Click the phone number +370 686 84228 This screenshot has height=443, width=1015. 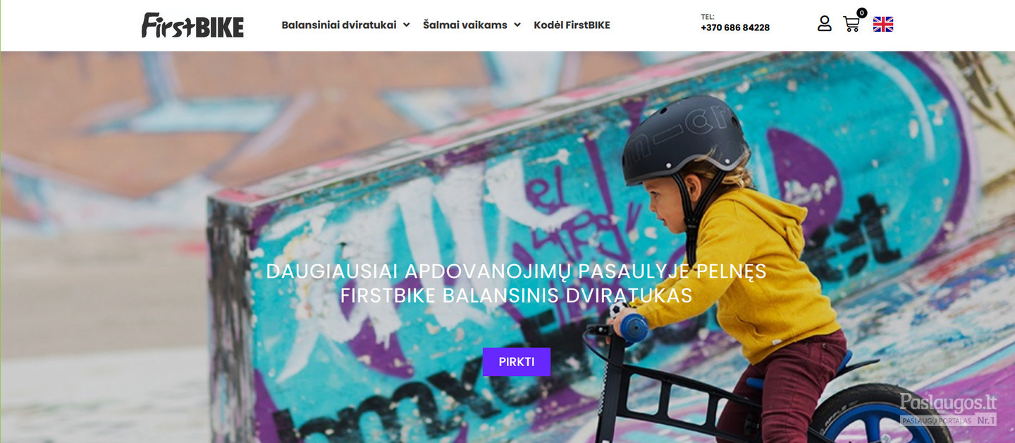[735, 28]
